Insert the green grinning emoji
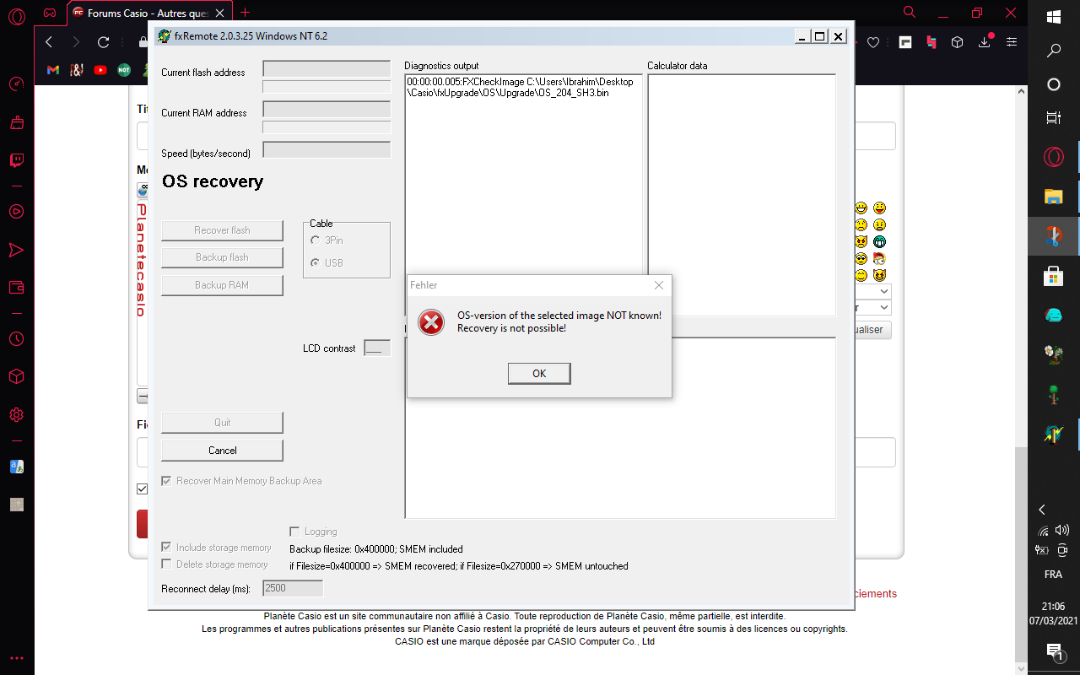 click(880, 241)
